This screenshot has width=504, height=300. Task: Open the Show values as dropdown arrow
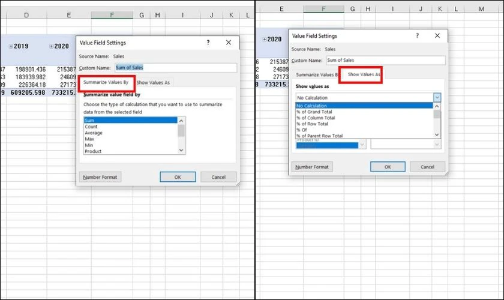(437, 97)
